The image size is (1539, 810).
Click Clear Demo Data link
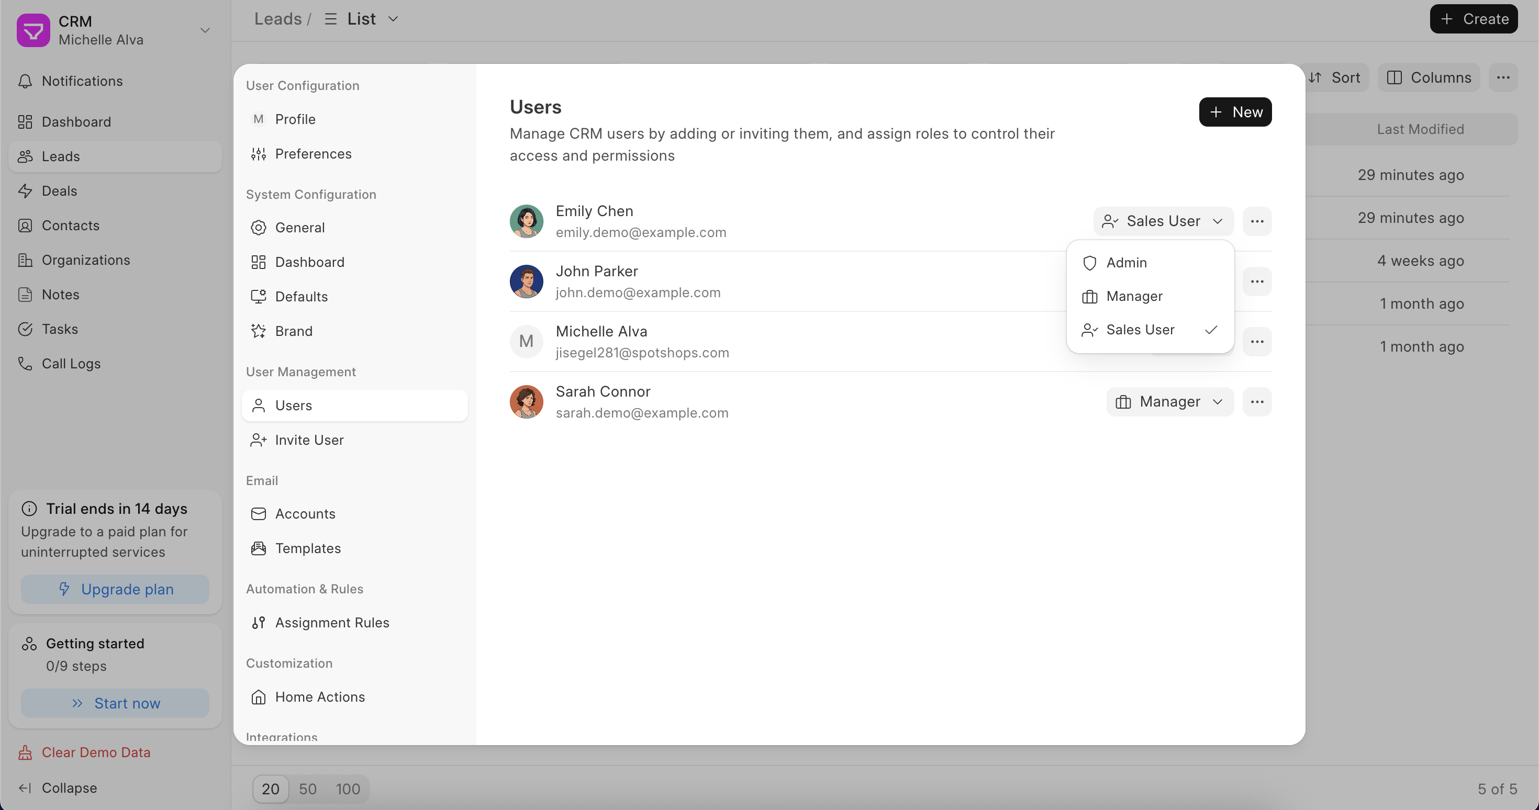(96, 752)
